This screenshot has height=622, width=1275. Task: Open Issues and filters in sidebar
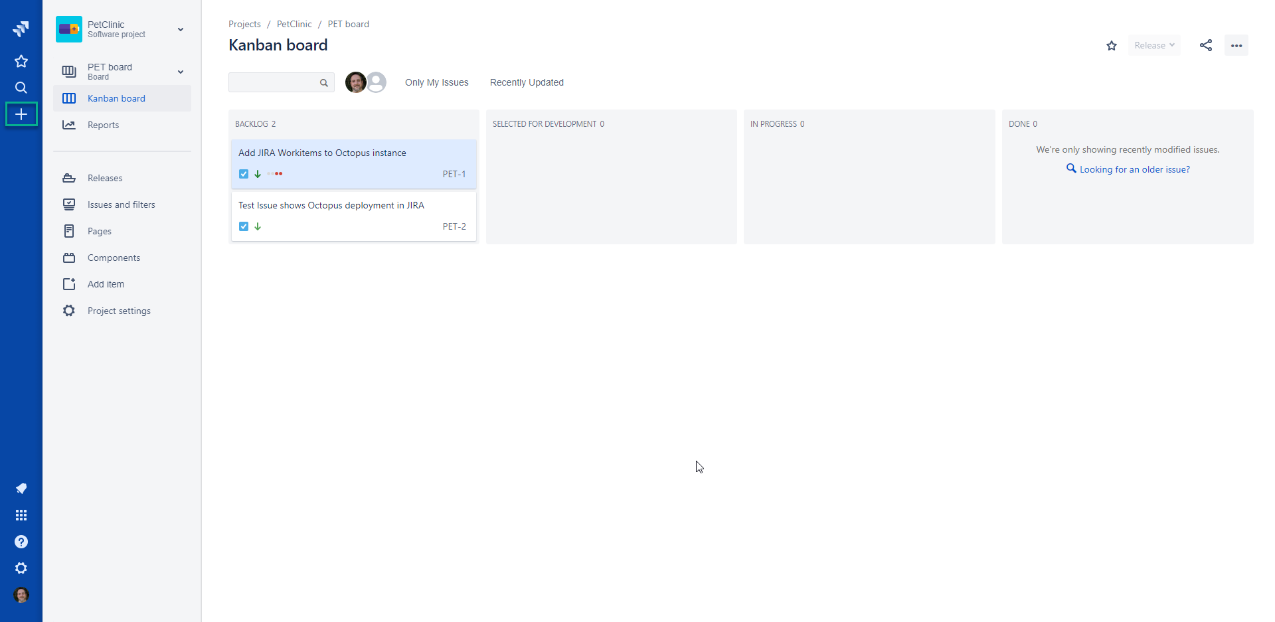tap(121, 204)
